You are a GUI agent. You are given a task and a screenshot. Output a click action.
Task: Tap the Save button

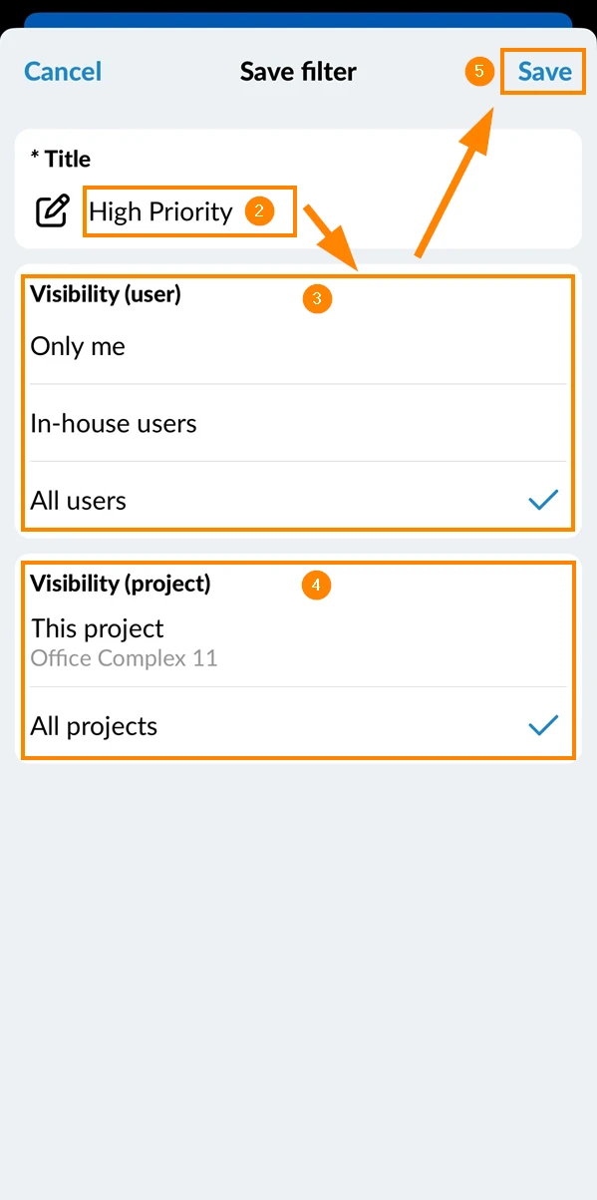pos(544,72)
